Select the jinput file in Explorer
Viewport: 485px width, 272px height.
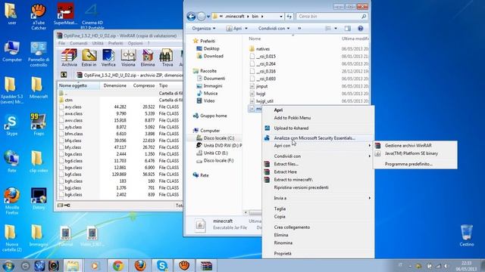click(x=261, y=86)
